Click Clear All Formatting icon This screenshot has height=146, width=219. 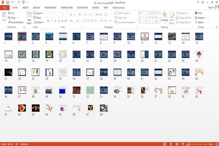80,14
